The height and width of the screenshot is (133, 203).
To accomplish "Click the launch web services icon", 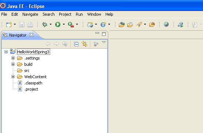I will tap(180, 24).
